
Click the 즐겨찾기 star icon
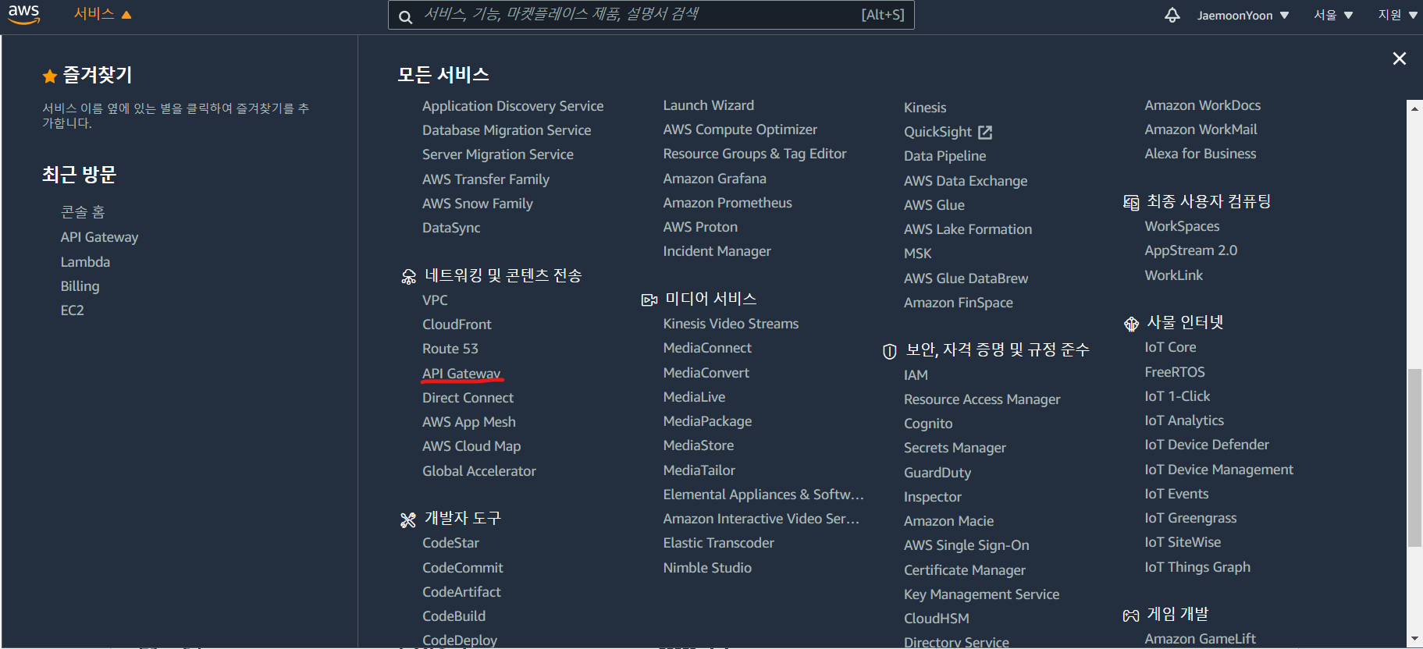click(x=50, y=76)
